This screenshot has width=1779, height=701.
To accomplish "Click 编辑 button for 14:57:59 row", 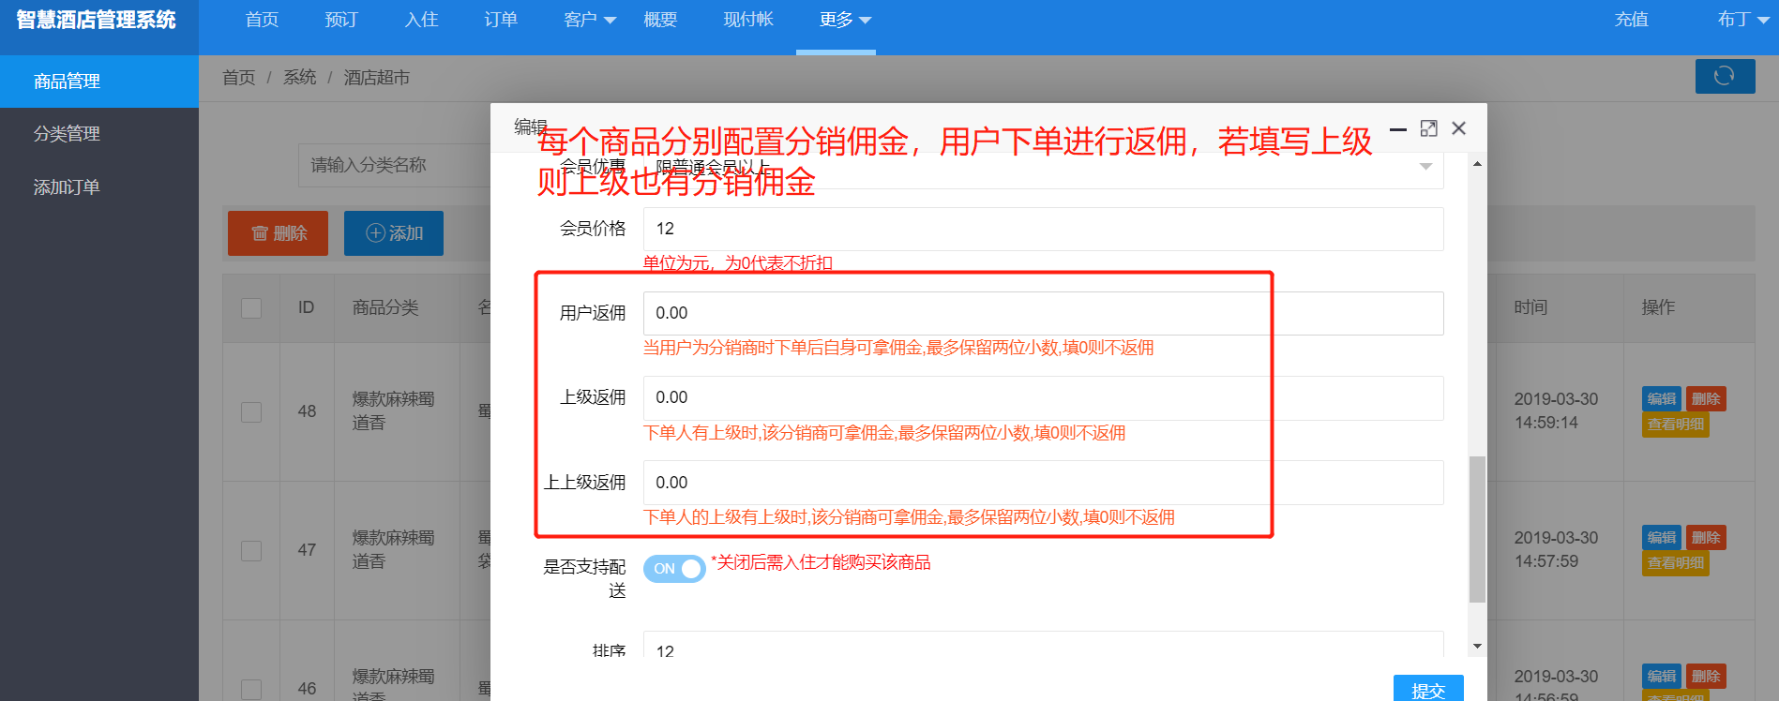I will tap(1662, 538).
